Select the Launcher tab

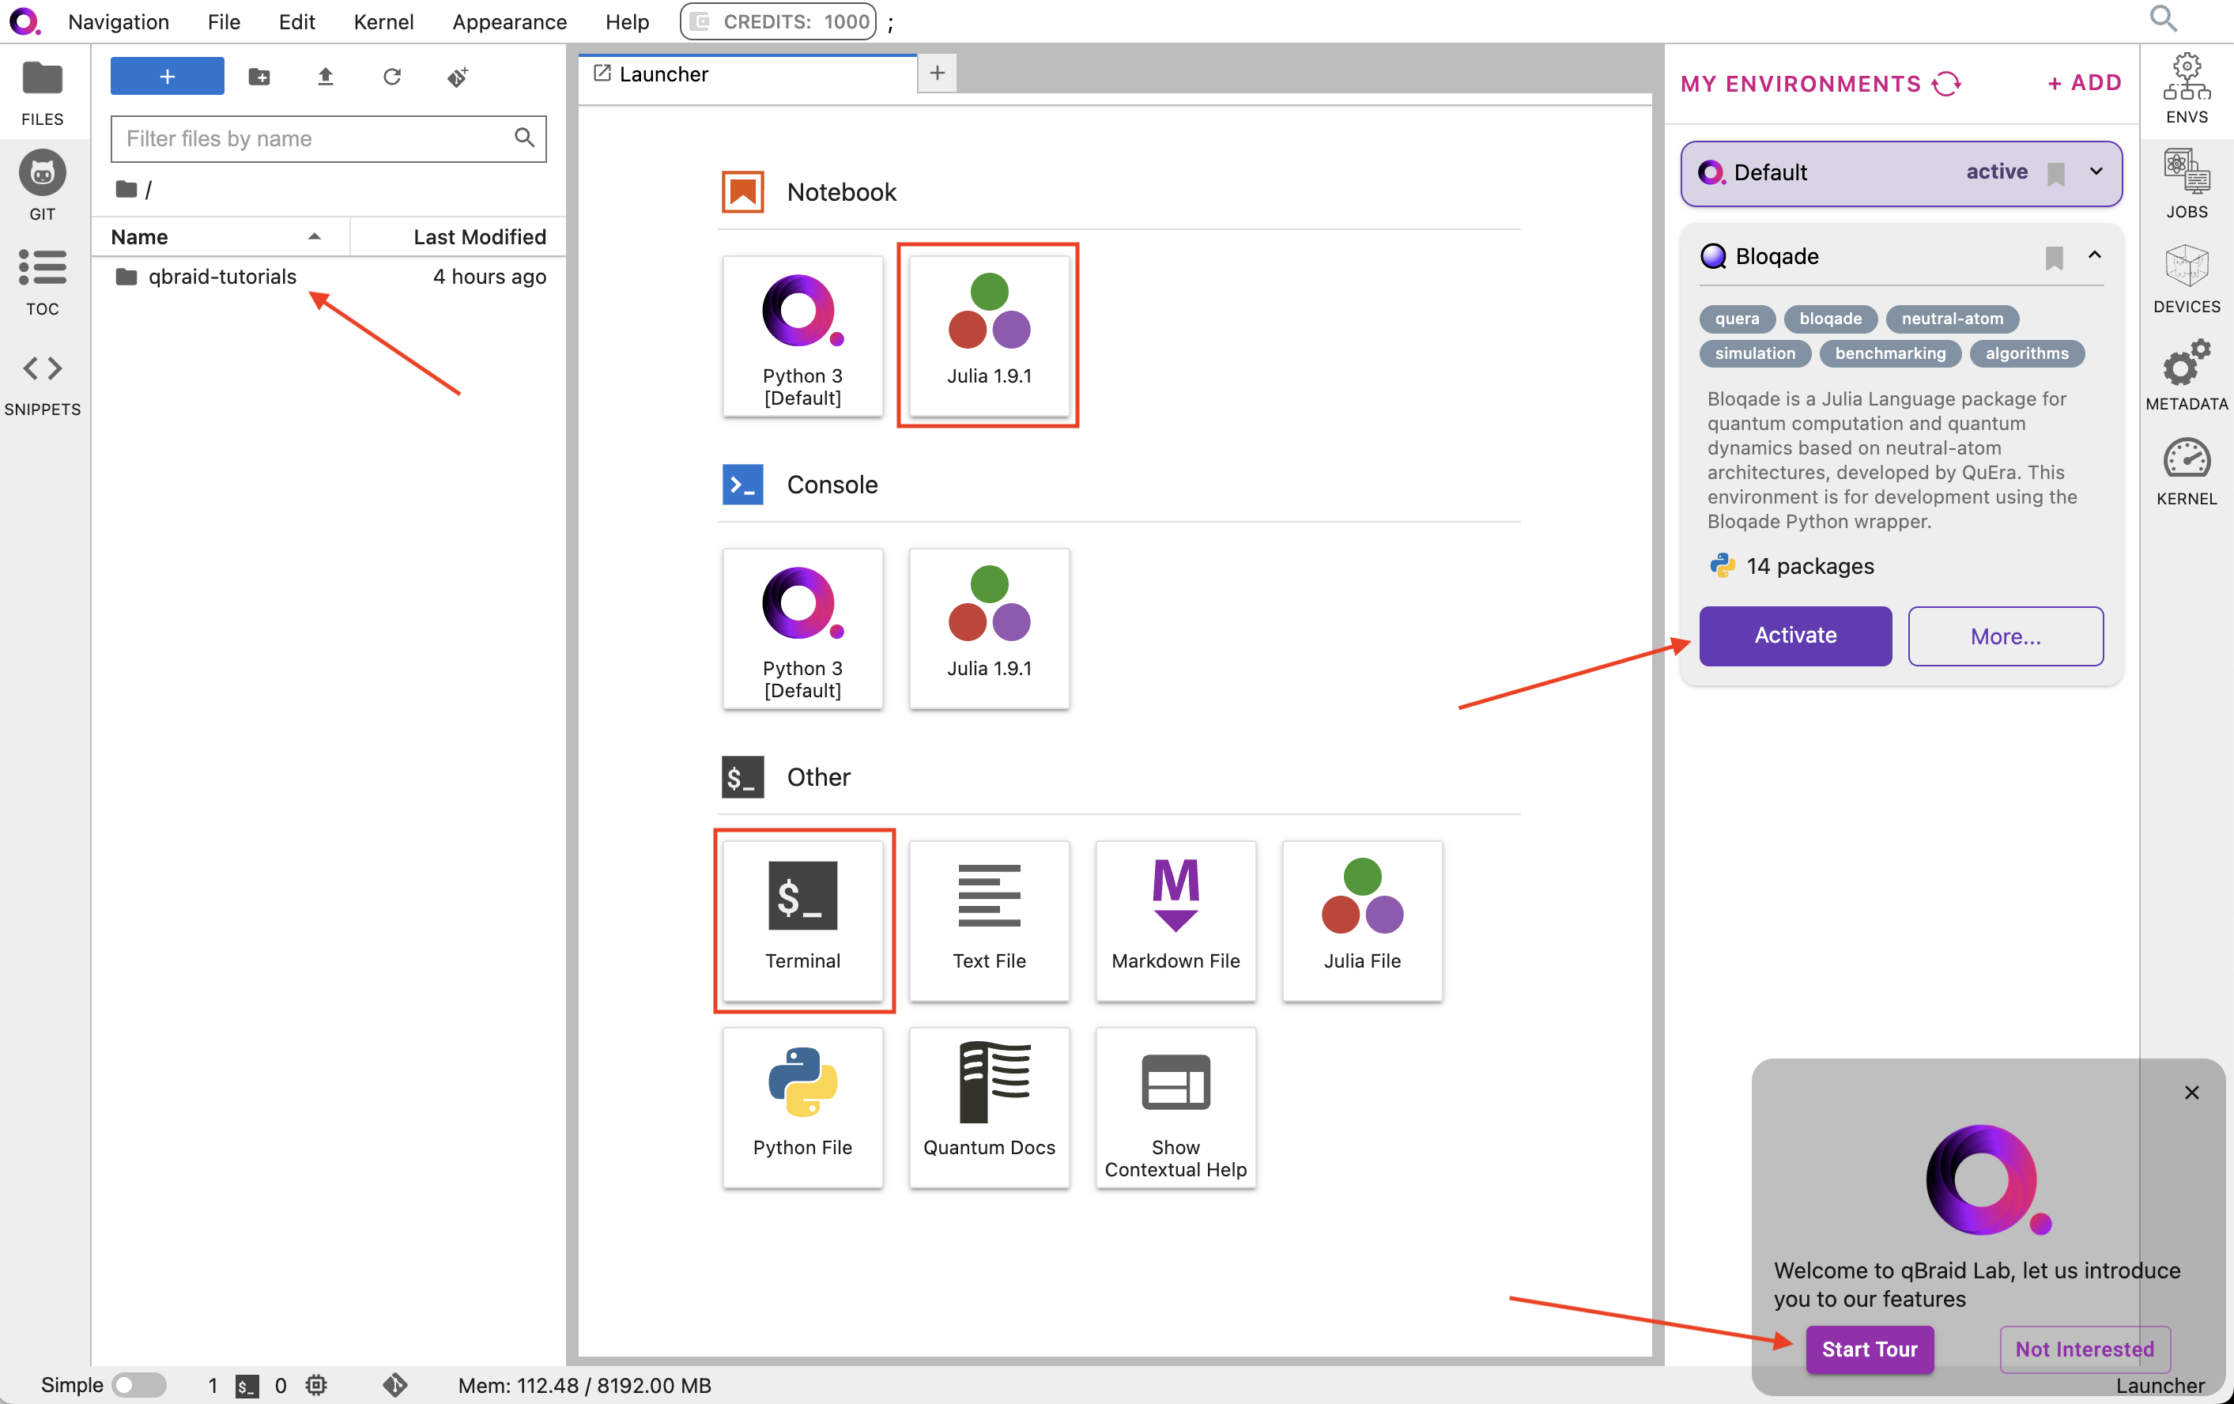pos(748,74)
